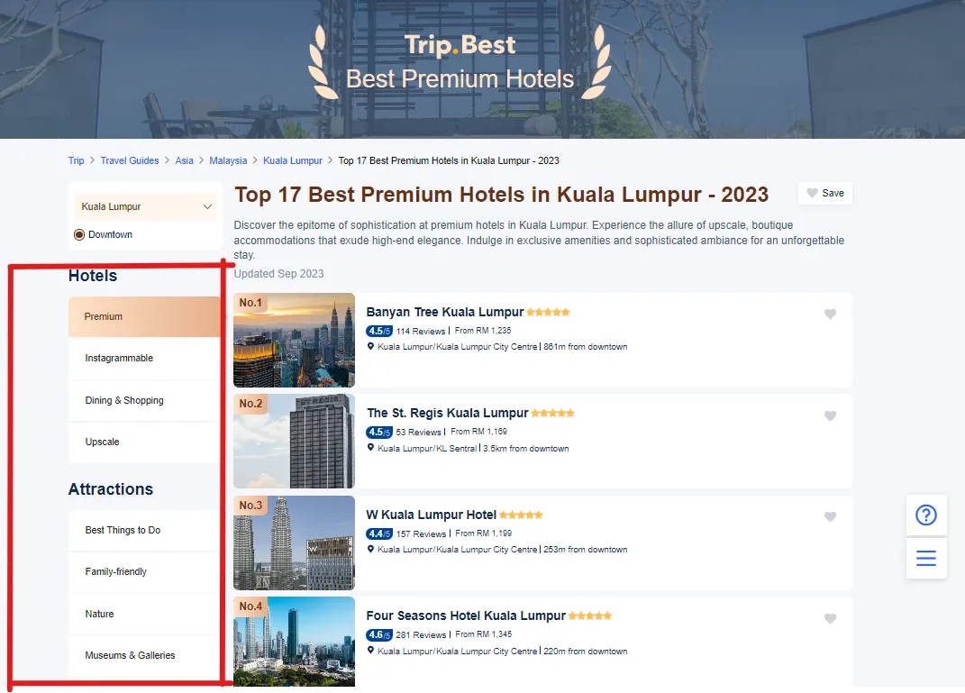This screenshot has width=965, height=693.
Task: Click the help question mark icon
Action: pyautogui.click(x=925, y=515)
